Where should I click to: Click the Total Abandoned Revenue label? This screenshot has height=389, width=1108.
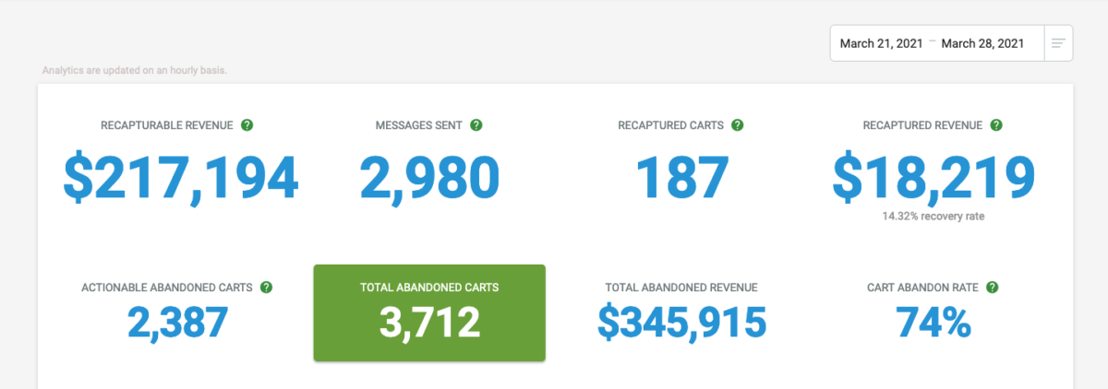(x=681, y=288)
